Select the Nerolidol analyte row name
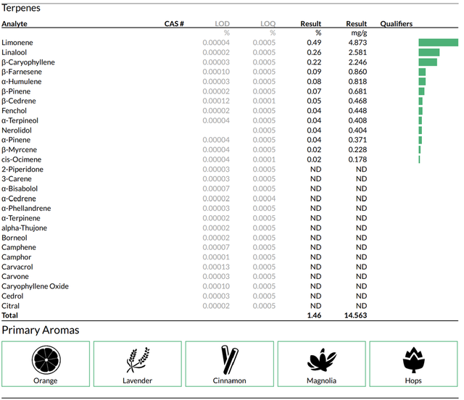Screen dimensions: 464x400 (x=17, y=130)
